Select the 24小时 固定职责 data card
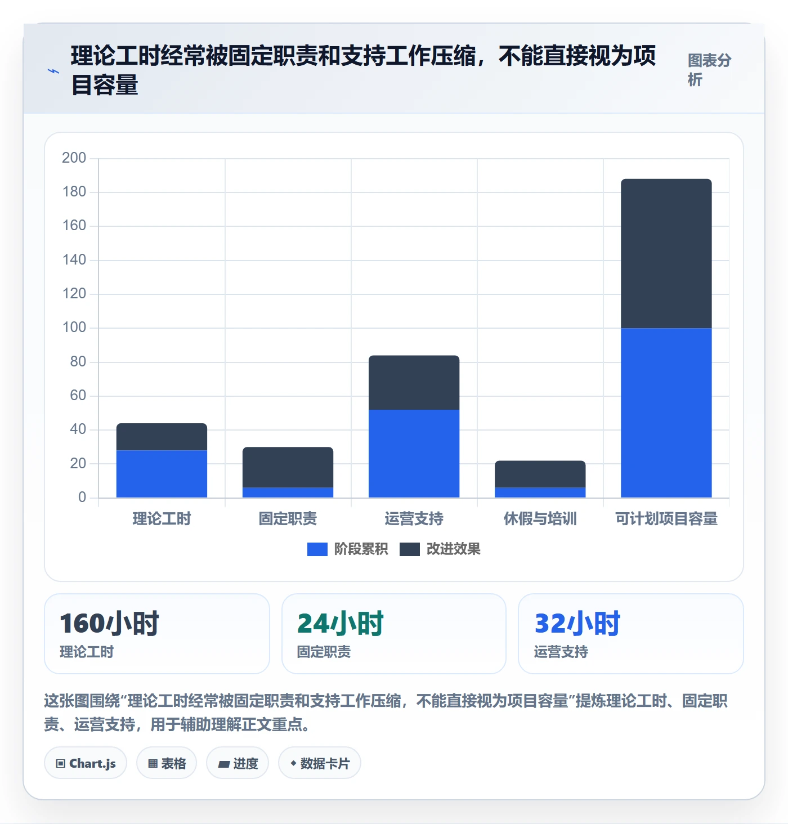The width and height of the screenshot is (788, 824). coord(394,634)
